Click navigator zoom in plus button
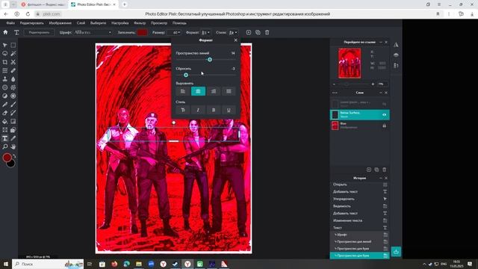This screenshot has width=478, height=269. (373, 84)
